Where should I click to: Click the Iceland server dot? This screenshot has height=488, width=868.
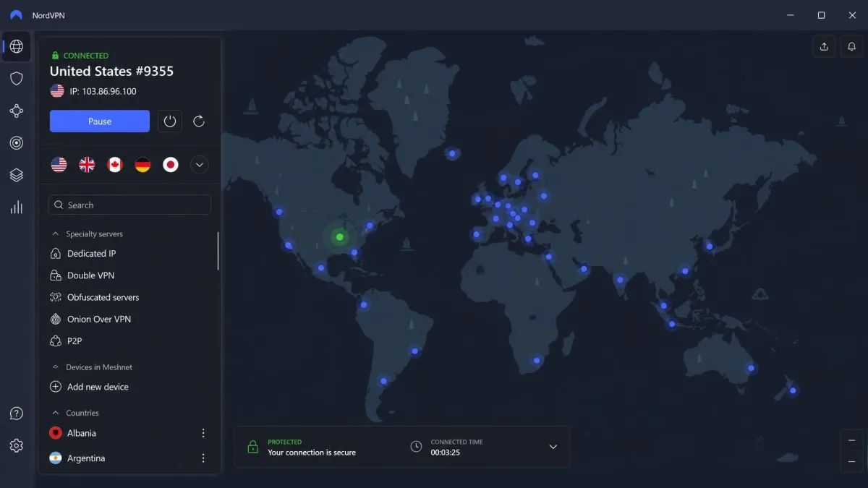click(x=452, y=153)
